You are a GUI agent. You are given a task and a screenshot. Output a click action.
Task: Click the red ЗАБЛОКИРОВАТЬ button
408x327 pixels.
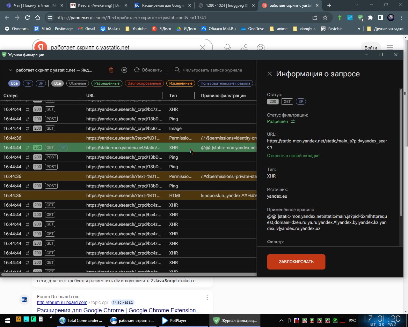coord(296,262)
